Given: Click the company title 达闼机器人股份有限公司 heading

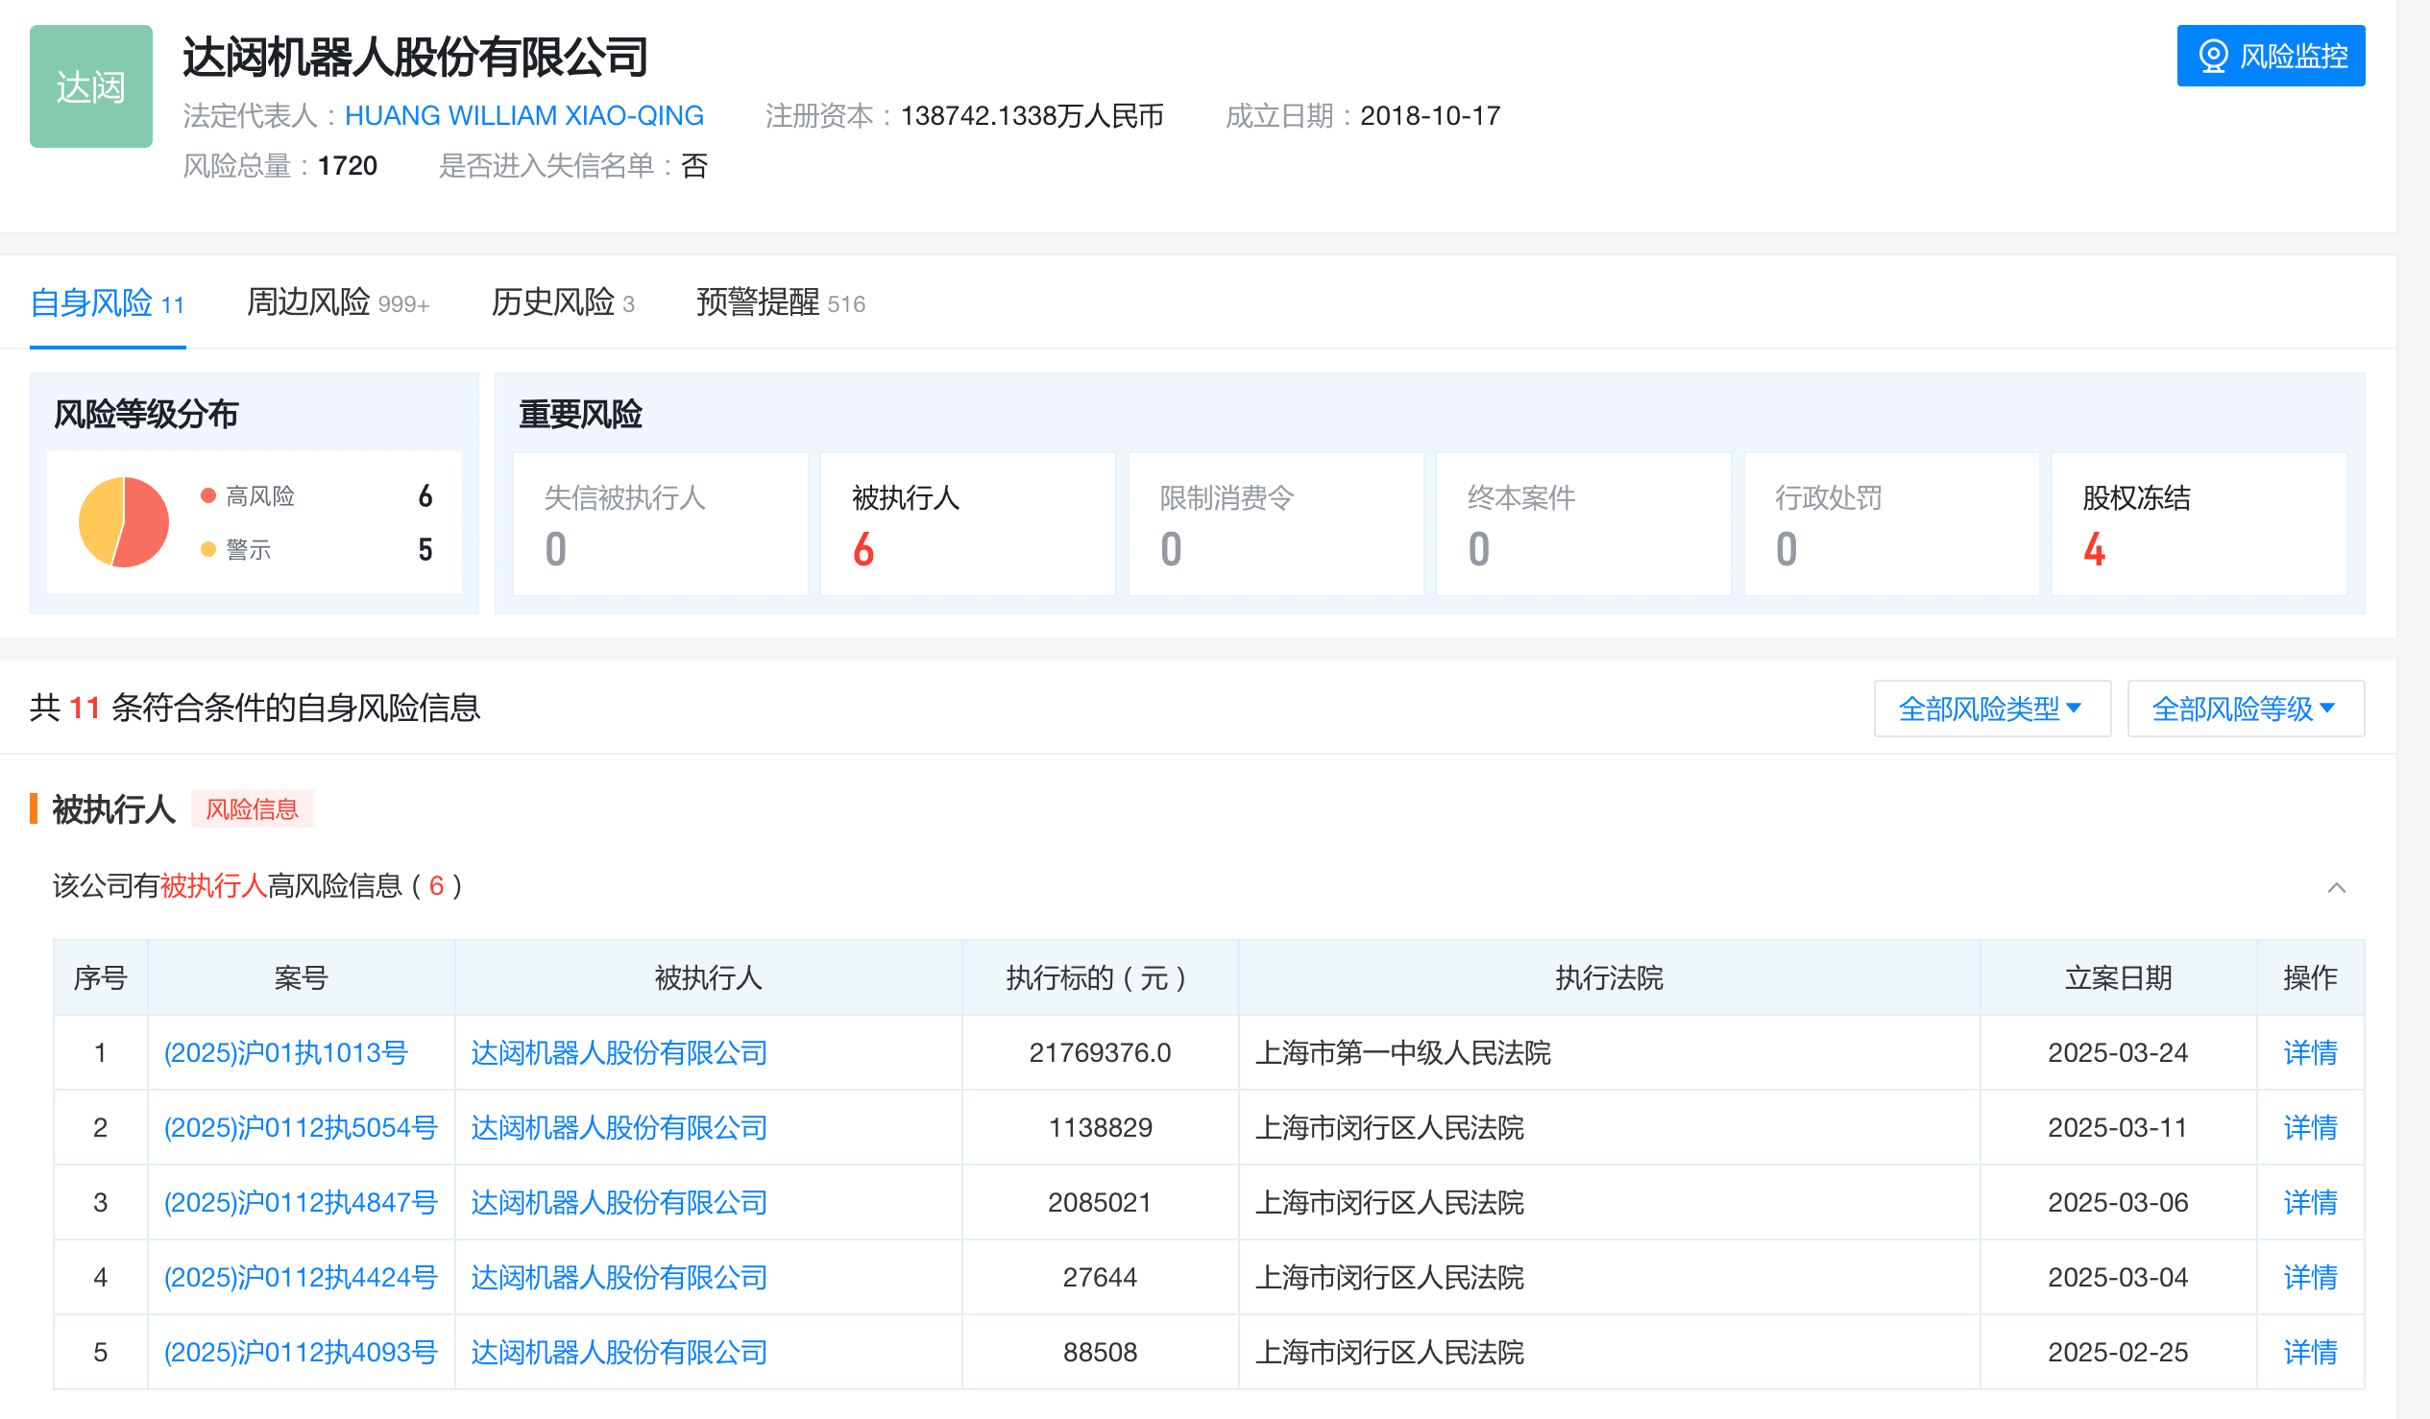Looking at the screenshot, I should (x=416, y=58).
